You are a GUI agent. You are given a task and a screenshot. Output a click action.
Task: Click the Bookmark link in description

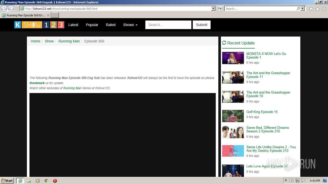click(x=37, y=83)
